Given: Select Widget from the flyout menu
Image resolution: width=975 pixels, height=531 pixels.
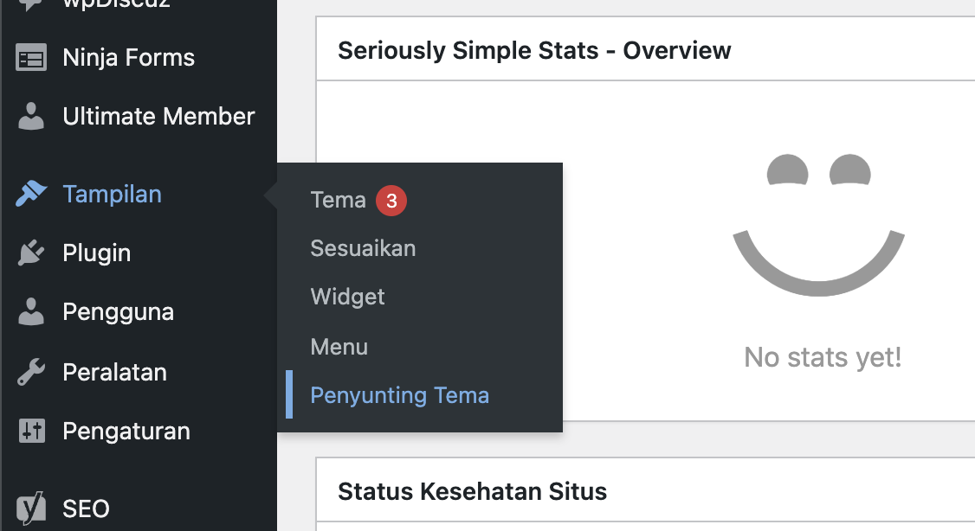Looking at the screenshot, I should [347, 297].
